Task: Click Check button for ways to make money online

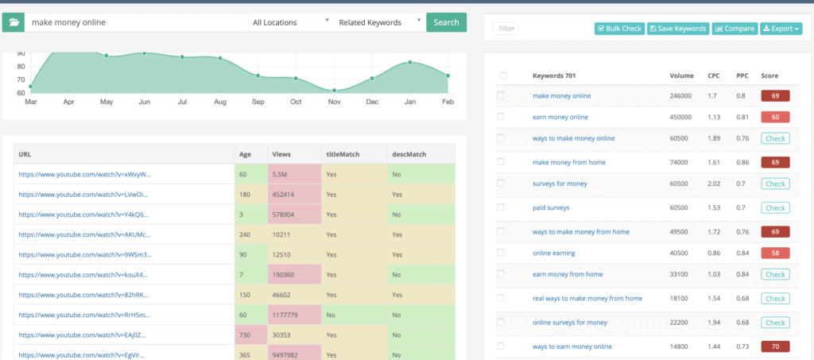Action: (x=775, y=138)
